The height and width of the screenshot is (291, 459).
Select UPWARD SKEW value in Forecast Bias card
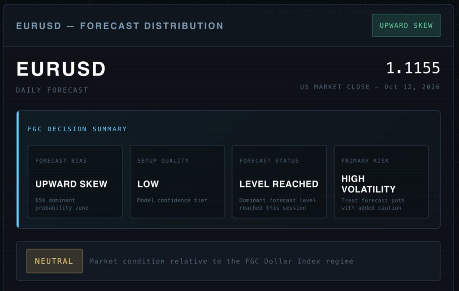coord(71,184)
